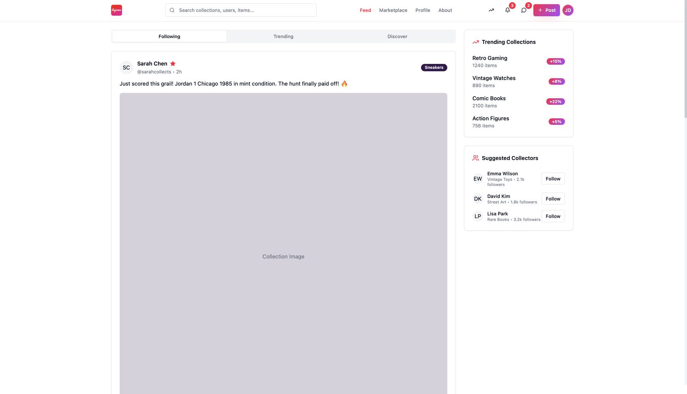Click the app logo in the header
Screen dimensions: 687x394
[x=116, y=10]
